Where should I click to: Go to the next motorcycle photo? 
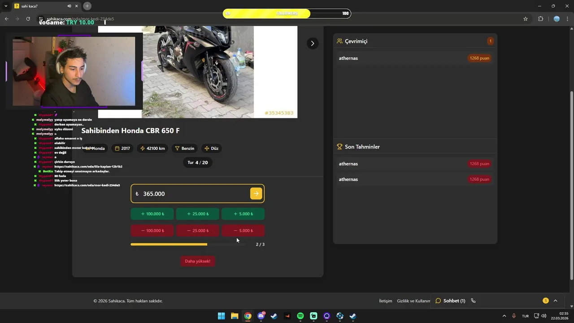pos(313,43)
